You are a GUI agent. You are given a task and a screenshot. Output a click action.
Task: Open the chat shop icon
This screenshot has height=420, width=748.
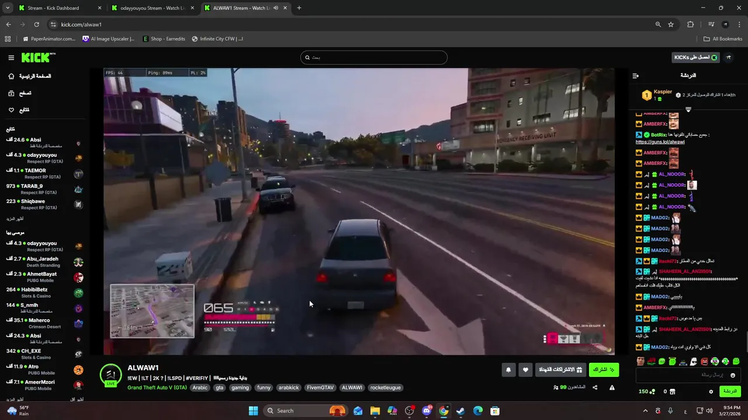click(x=673, y=391)
